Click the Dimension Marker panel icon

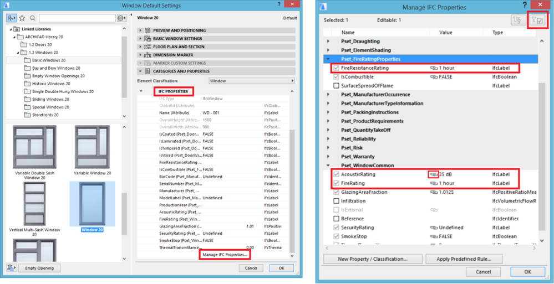[148, 55]
